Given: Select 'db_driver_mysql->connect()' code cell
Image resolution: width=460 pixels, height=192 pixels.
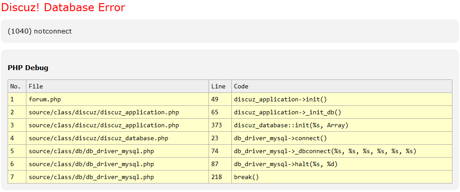Looking at the screenshot, I should [342, 138].
